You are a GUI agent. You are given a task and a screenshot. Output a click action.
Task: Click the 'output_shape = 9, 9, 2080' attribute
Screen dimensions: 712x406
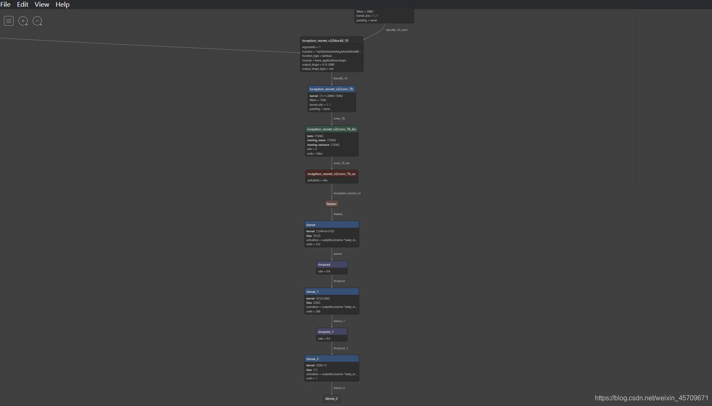point(318,65)
